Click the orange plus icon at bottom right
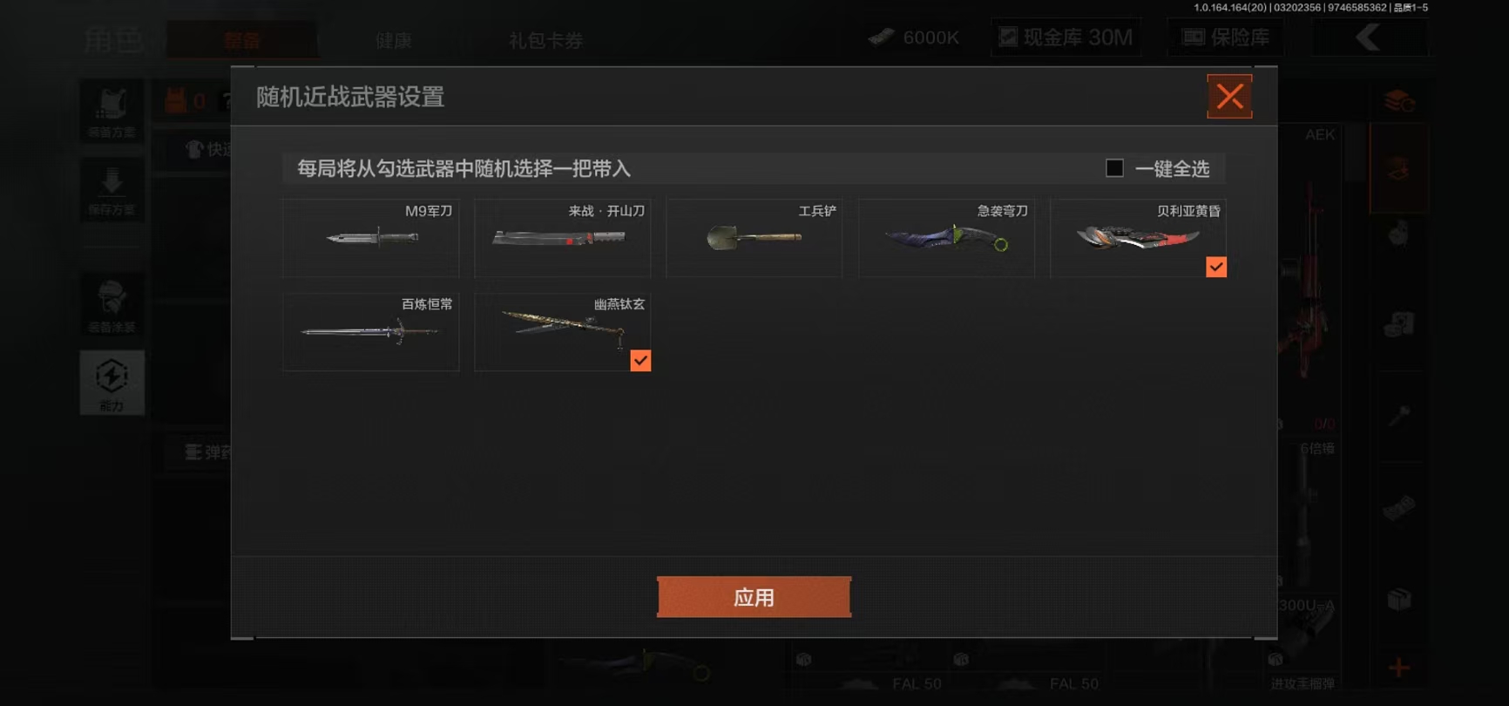The height and width of the screenshot is (706, 1509). (1399, 669)
